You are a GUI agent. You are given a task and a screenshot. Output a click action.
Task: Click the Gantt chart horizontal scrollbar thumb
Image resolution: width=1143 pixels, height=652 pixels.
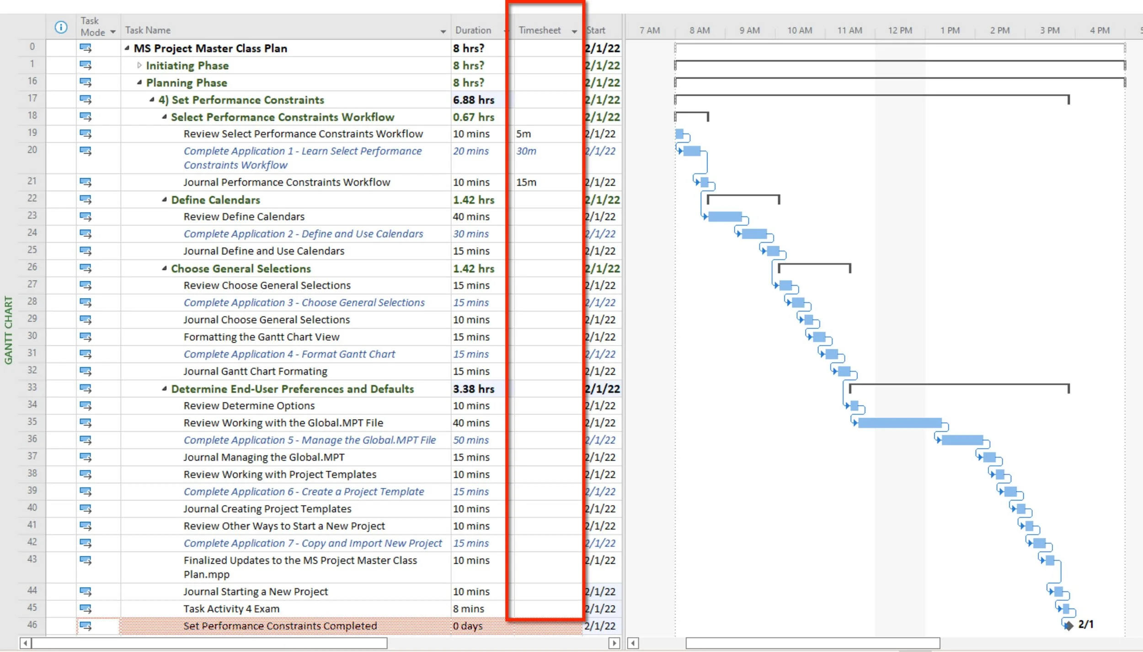click(812, 643)
